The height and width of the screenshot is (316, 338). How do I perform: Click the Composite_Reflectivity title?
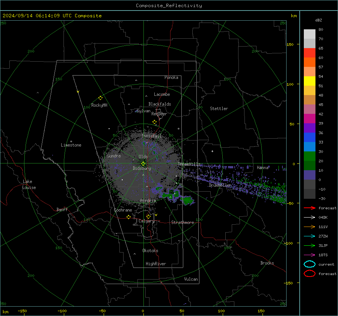[x=169, y=6]
